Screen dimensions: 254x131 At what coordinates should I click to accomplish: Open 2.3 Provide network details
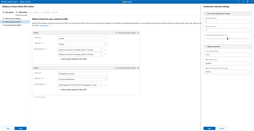pos(15,25)
